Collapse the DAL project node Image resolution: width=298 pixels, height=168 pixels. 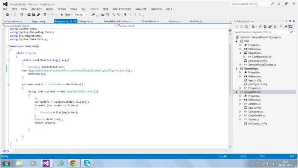237,41
